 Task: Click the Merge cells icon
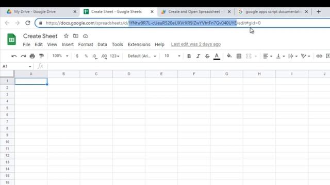249,56
